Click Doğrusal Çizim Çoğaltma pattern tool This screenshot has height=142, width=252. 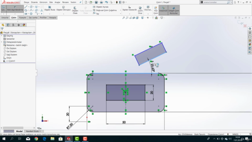tap(105, 10)
